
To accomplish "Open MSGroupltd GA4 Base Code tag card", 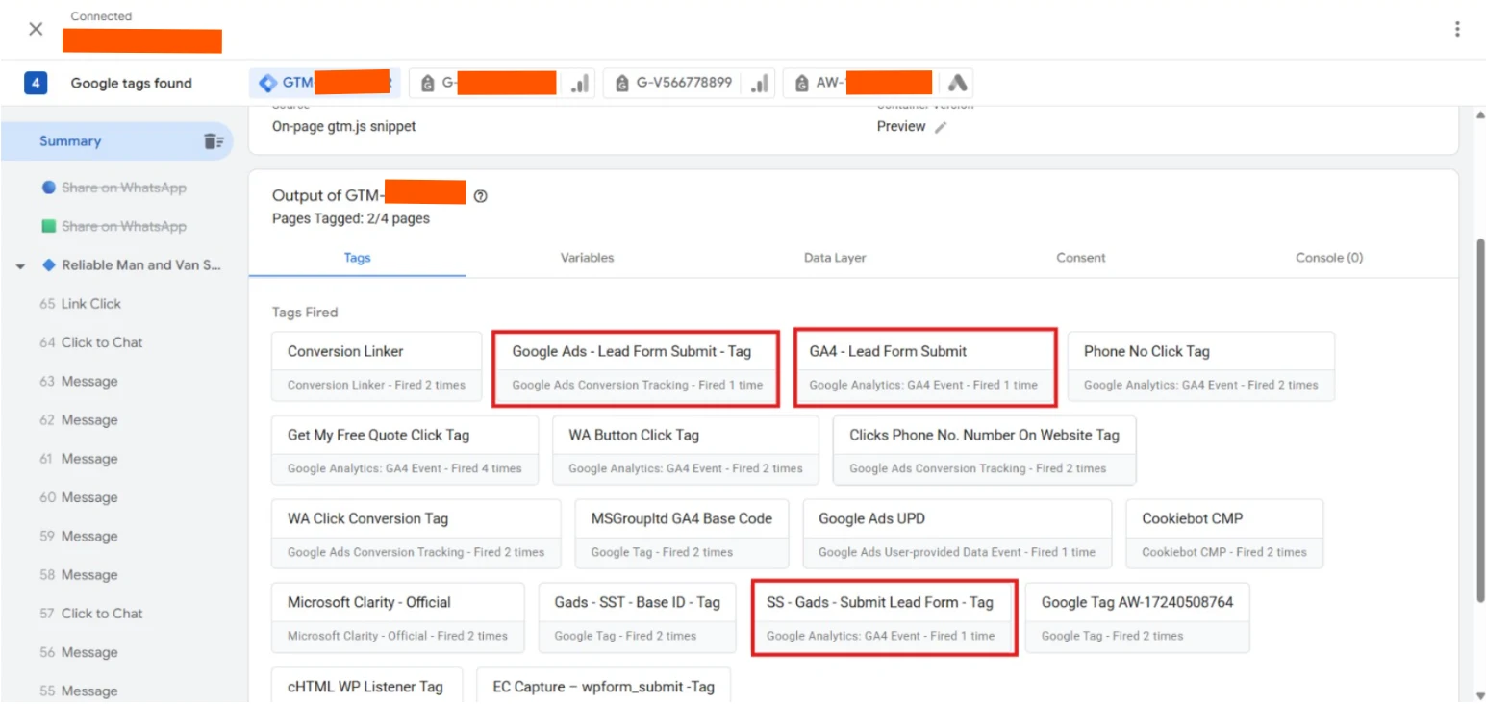I will tap(681, 535).
